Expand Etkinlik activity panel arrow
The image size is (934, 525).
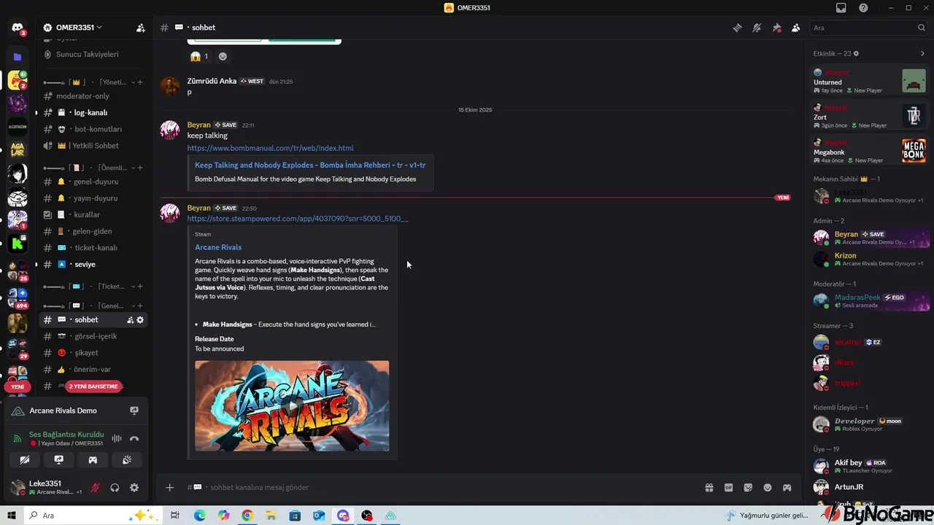(x=922, y=53)
